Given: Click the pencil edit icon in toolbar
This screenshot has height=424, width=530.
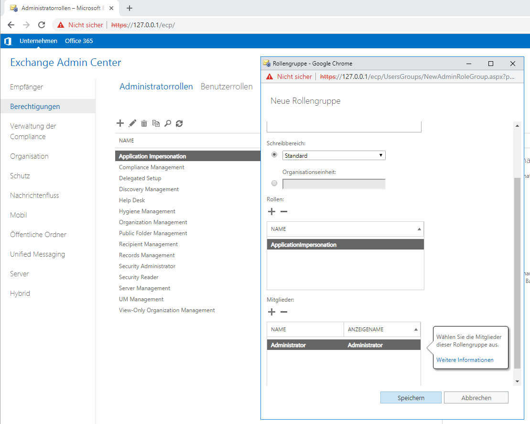Looking at the screenshot, I should 132,123.
